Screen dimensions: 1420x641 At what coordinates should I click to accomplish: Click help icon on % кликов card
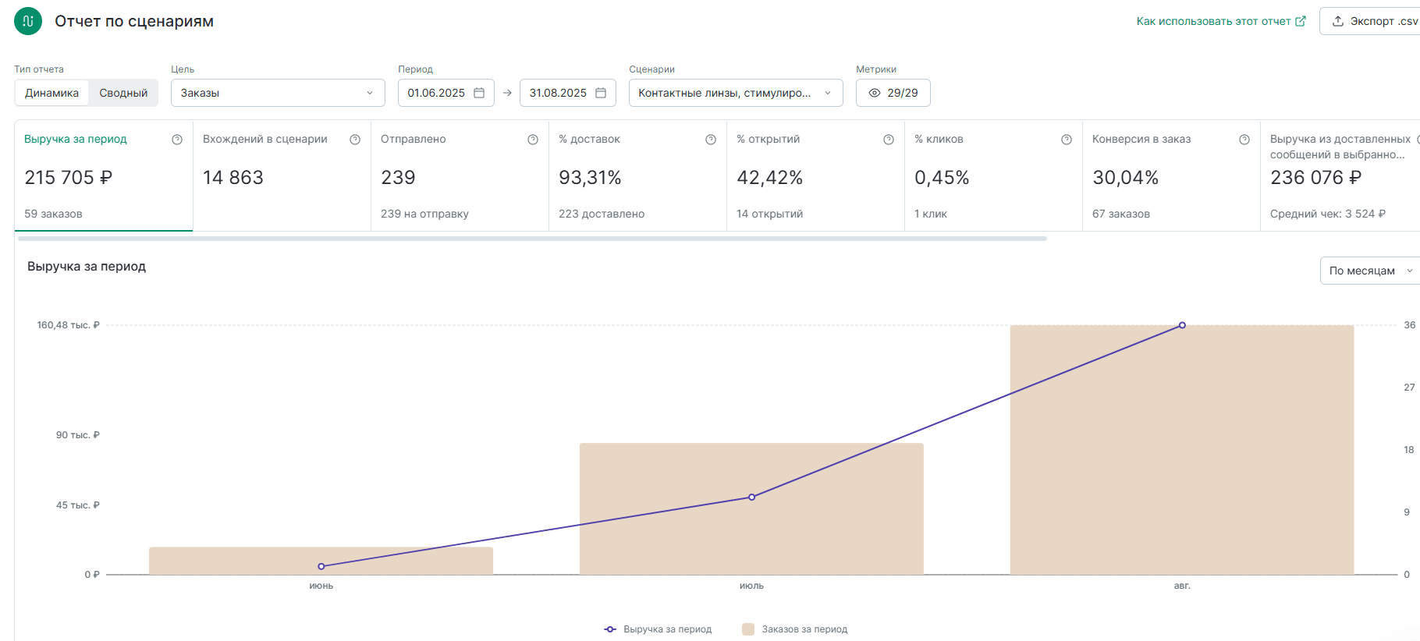tap(1067, 140)
